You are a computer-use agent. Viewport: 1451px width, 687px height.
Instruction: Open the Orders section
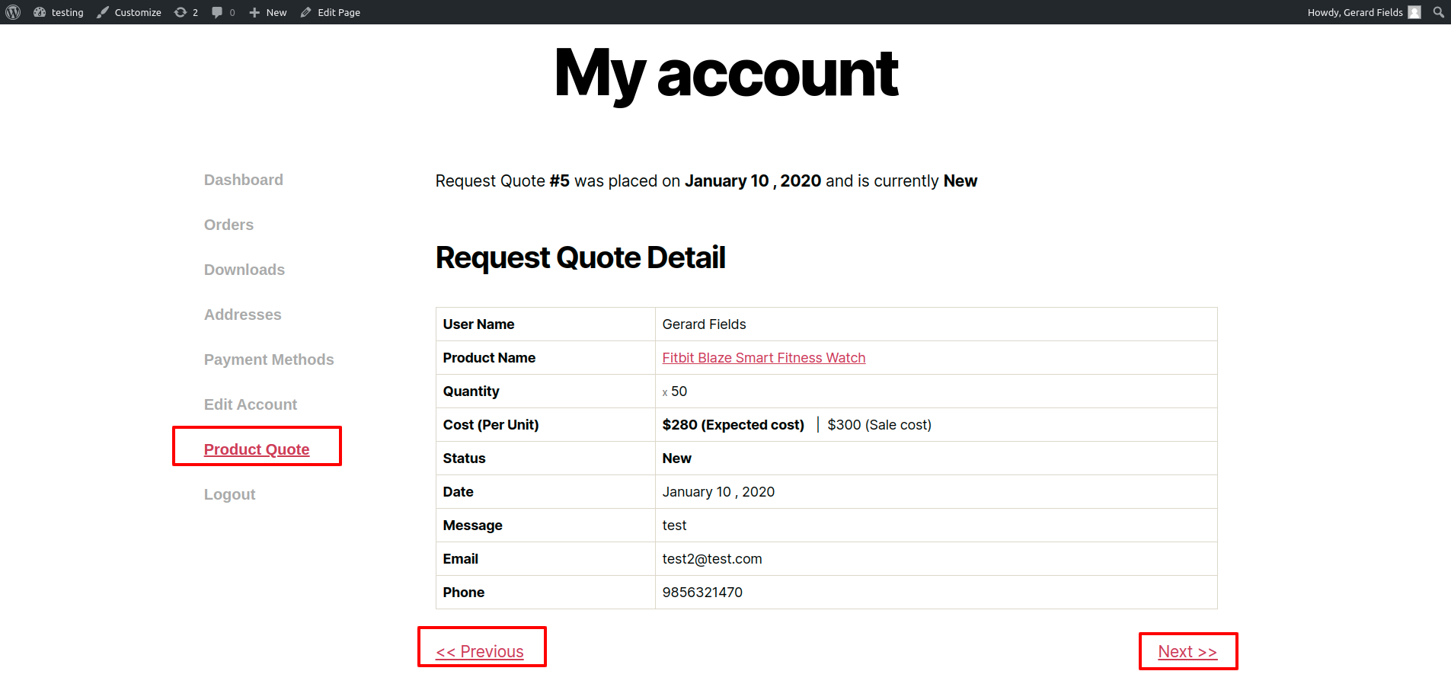(229, 225)
